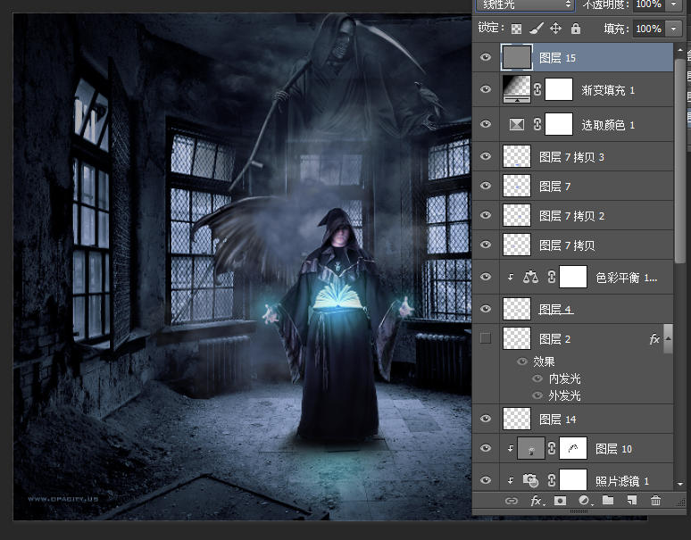This screenshot has height=540, width=691.
Task: Open the blend mode dropdown 线性光
Action: pos(525,4)
